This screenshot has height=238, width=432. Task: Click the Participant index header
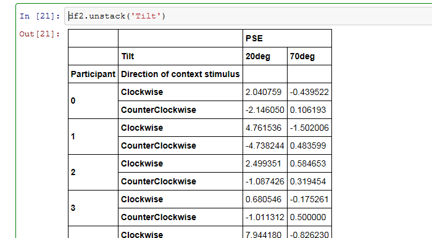(93, 74)
